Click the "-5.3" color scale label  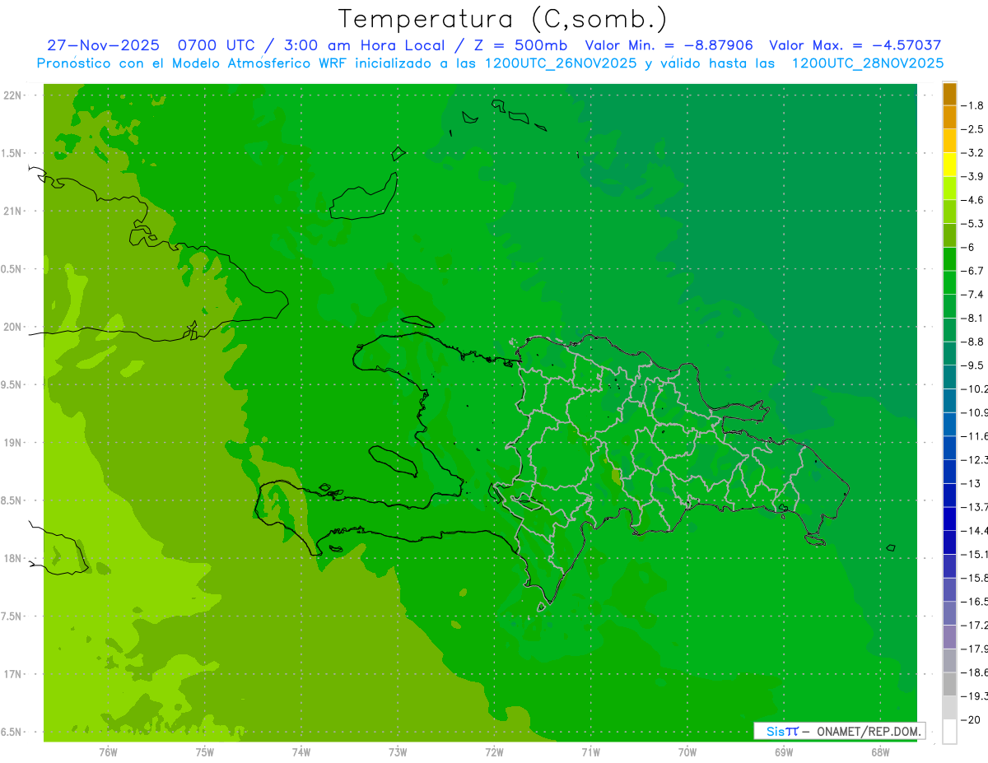pyautogui.click(x=972, y=223)
